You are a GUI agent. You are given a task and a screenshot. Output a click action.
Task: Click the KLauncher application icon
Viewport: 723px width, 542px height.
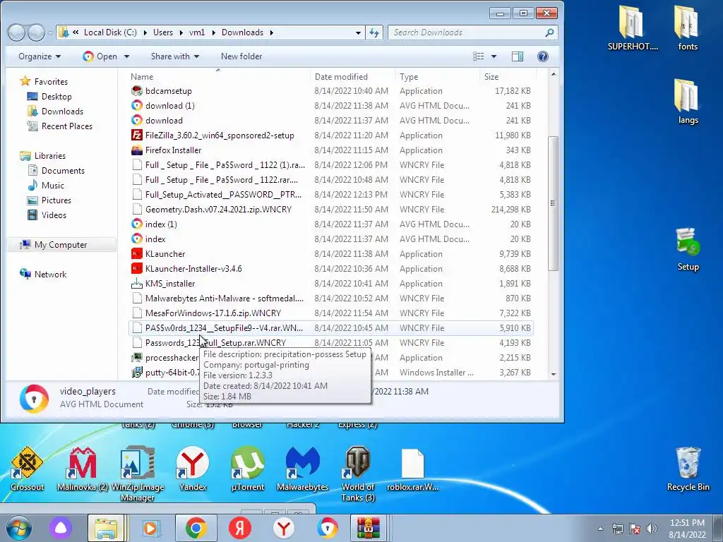click(x=136, y=254)
